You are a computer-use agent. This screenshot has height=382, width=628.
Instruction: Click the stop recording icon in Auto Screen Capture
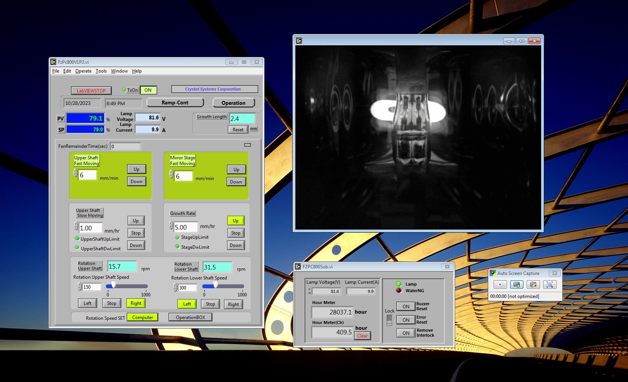coord(500,284)
